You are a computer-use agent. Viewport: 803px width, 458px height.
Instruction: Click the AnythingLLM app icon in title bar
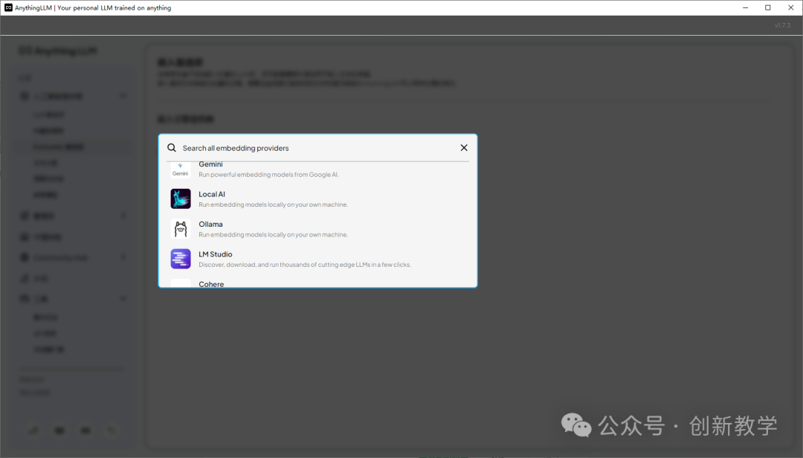point(8,7)
